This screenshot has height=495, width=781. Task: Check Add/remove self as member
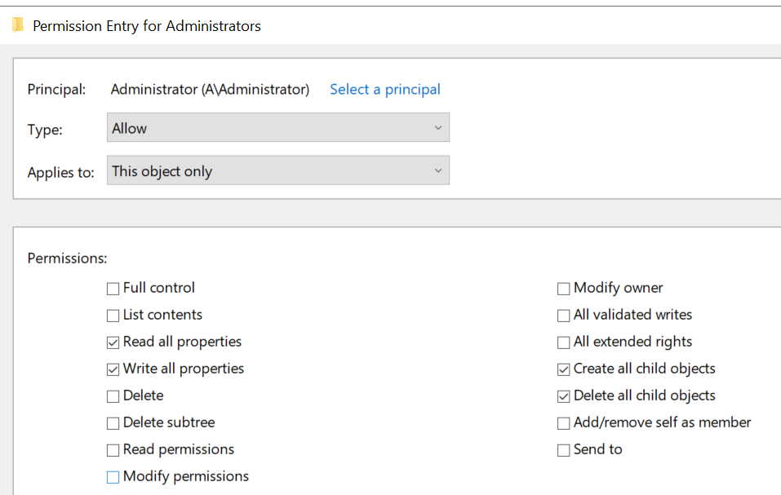[x=563, y=423]
